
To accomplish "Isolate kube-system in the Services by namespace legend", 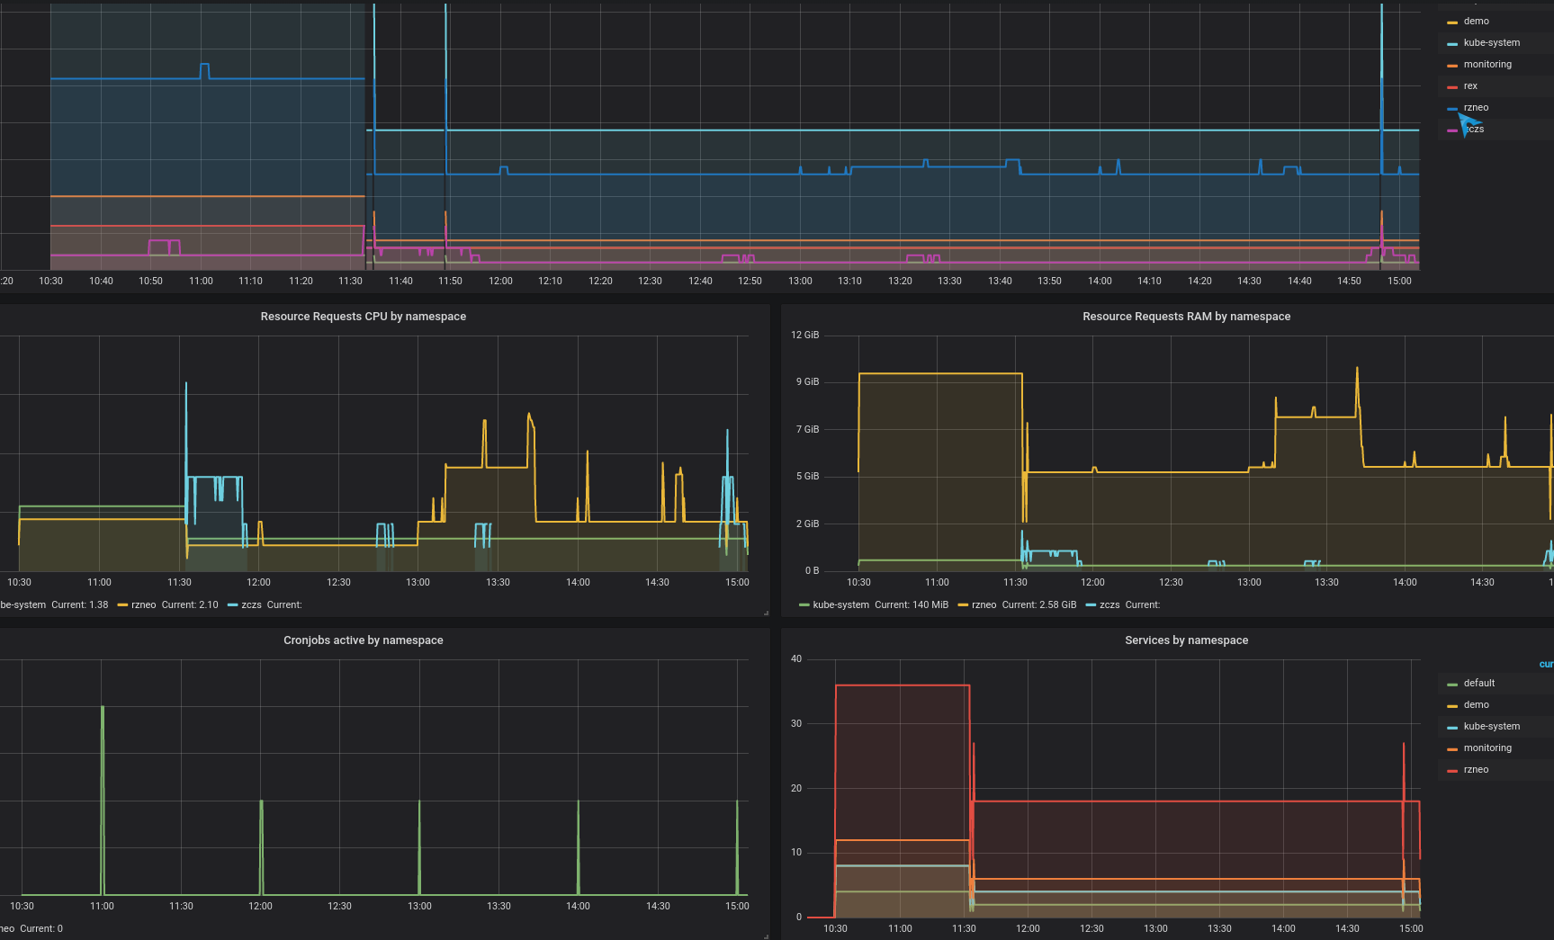I will (x=1492, y=727).
